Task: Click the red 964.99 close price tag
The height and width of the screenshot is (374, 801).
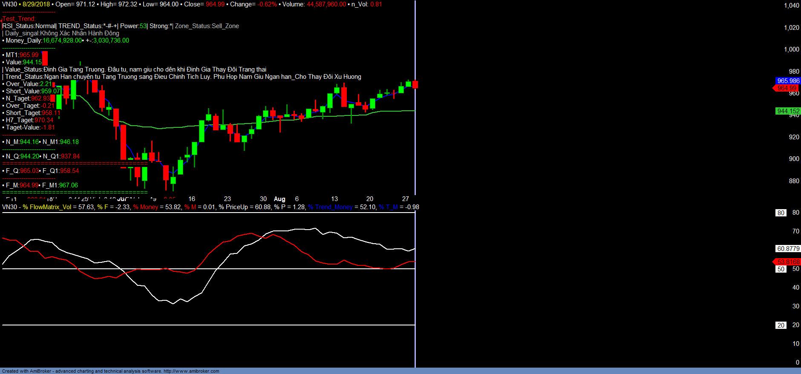Action: [787, 88]
